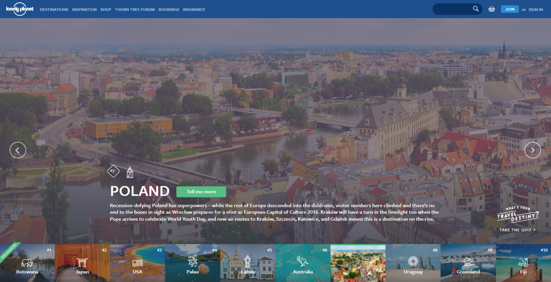Click the Sign In link
Image resolution: width=551 pixels, height=282 pixels.
pyautogui.click(x=535, y=9)
